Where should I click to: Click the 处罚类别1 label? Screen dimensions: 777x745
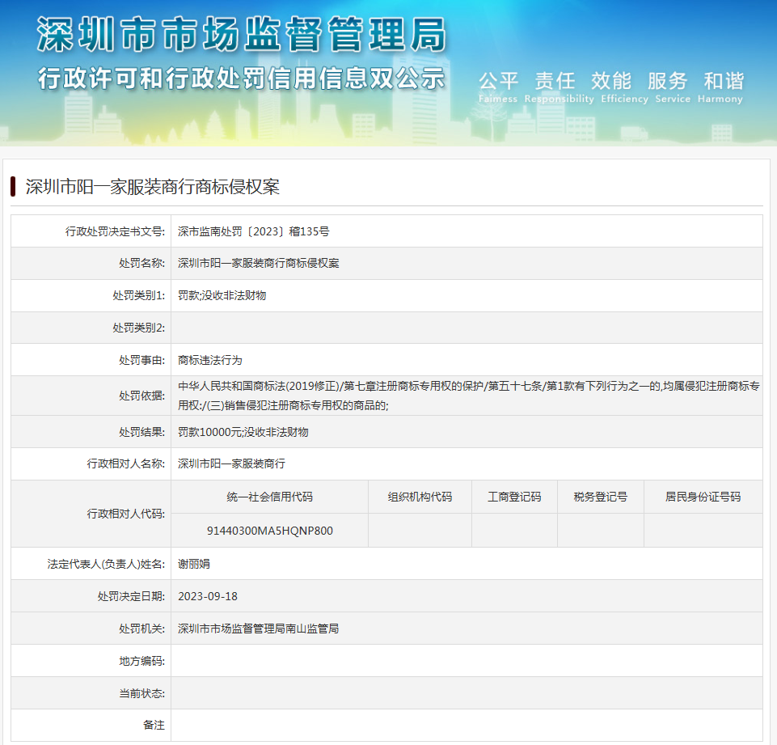[139, 295]
